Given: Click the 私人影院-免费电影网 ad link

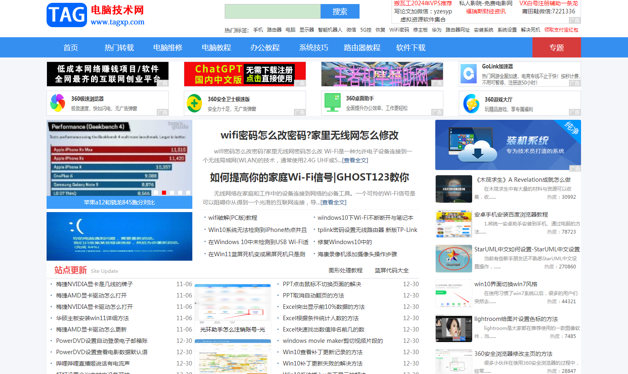Looking at the screenshot, I should click(x=485, y=3).
